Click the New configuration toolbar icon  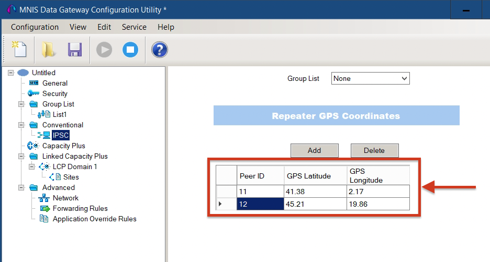[19, 49]
